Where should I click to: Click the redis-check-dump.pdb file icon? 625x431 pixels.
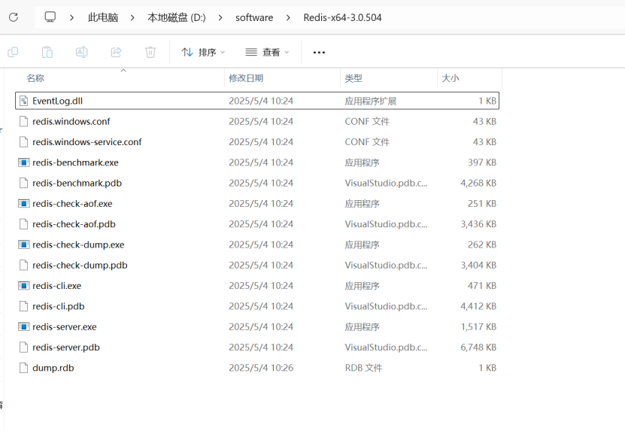pos(24,265)
